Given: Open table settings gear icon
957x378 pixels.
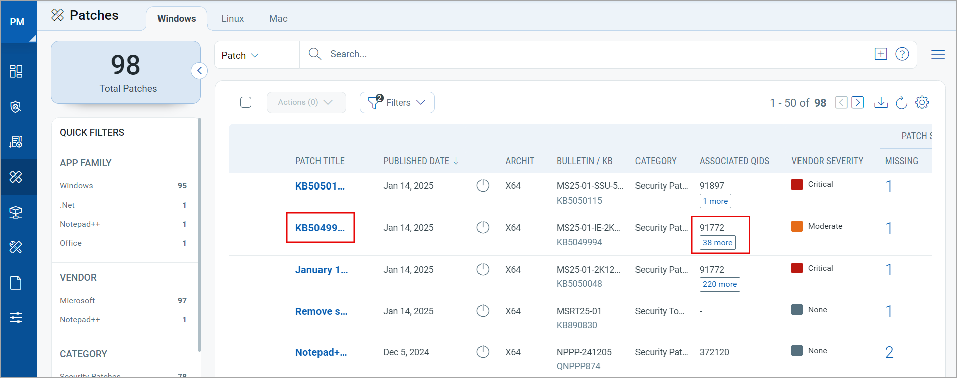Looking at the screenshot, I should 922,102.
